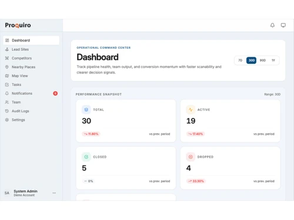This screenshot has width=294, height=220.
Task: Click the Total card layers icon
Action: 86,110
